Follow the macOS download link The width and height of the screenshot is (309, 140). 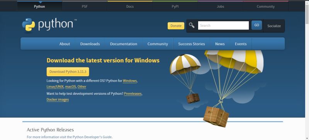pos(71,87)
